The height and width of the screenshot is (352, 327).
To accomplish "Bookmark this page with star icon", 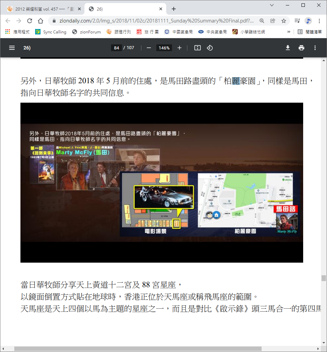I will [x=284, y=21].
